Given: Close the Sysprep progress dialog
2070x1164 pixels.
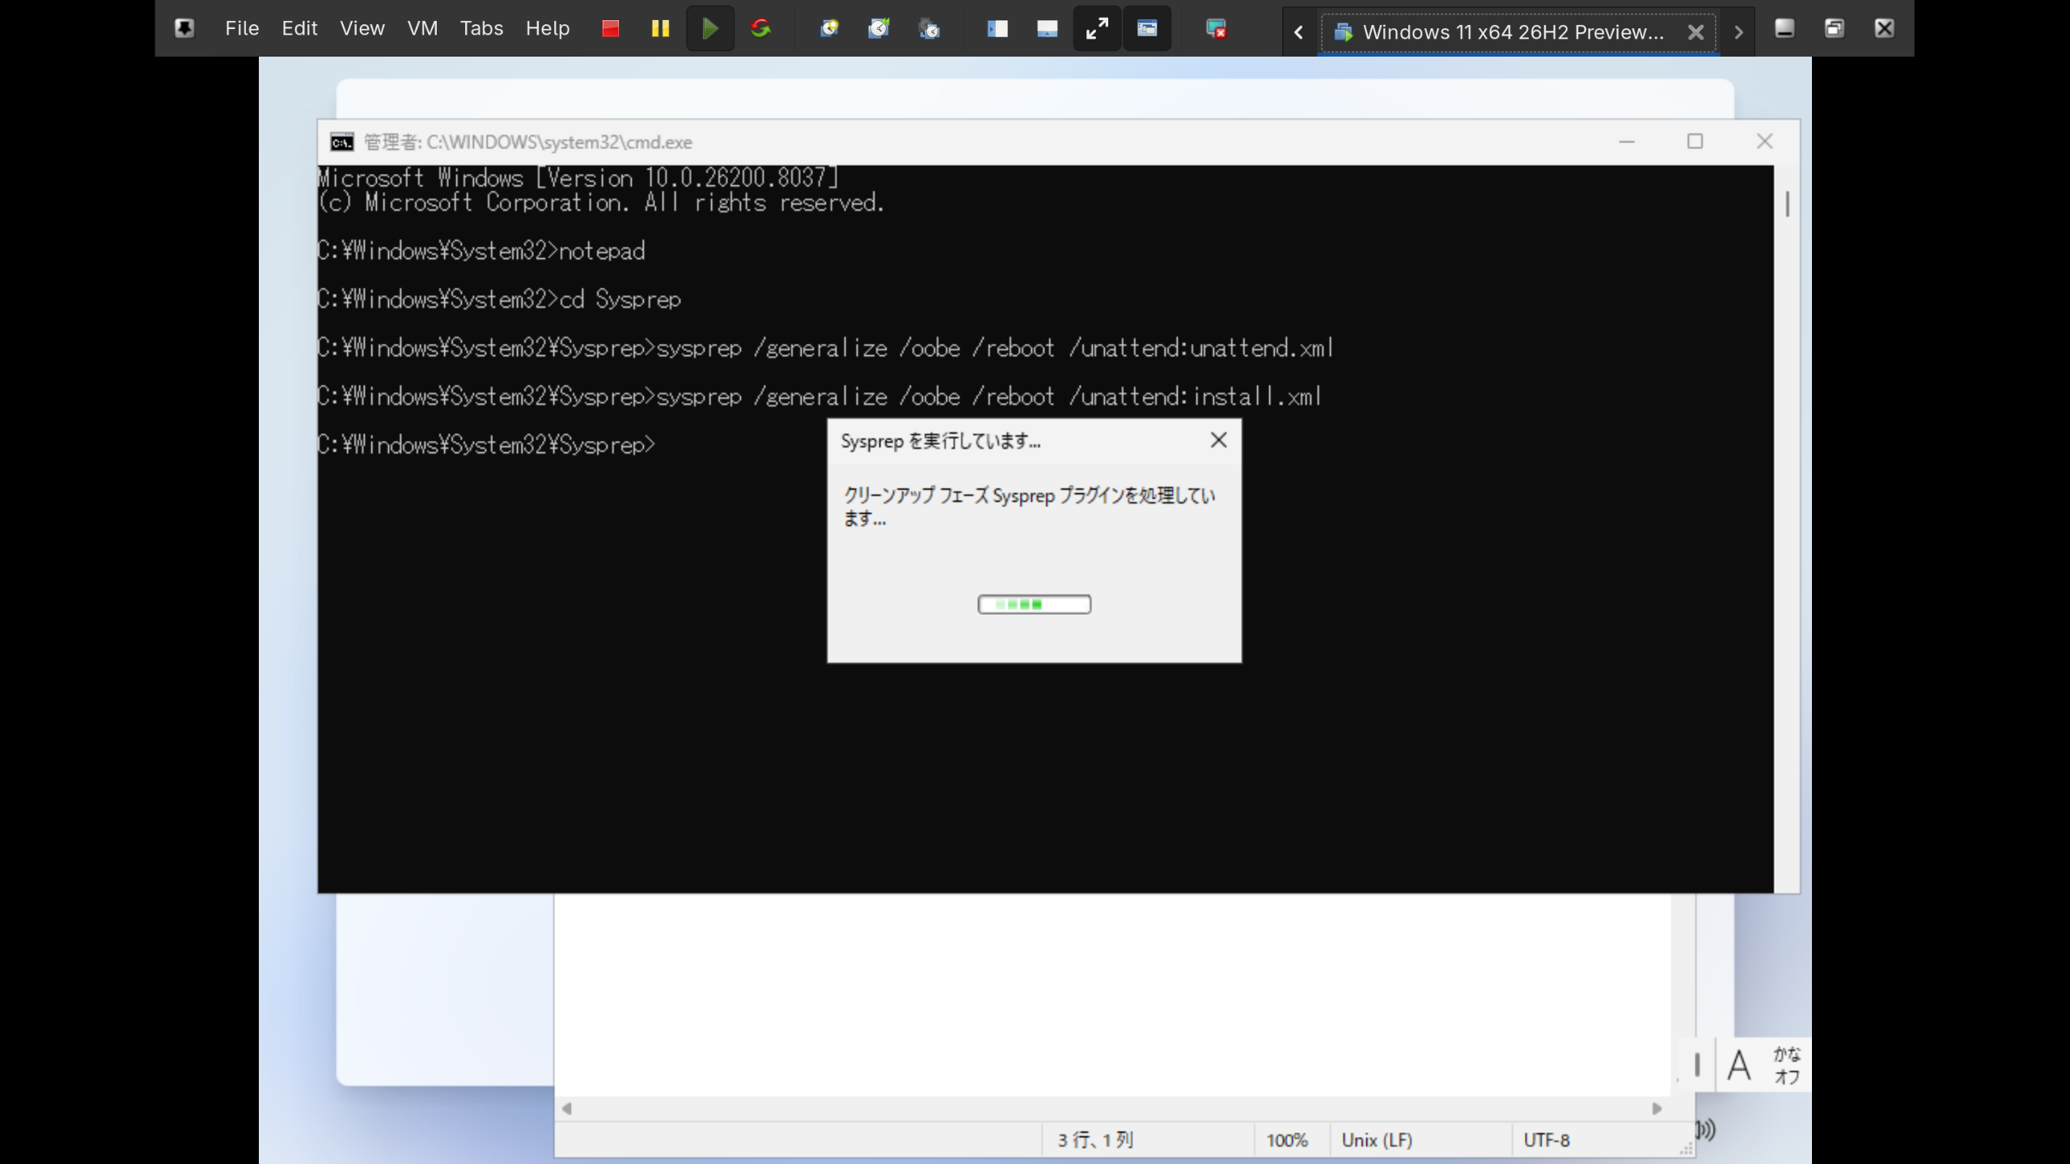Looking at the screenshot, I should tap(1218, 440).
